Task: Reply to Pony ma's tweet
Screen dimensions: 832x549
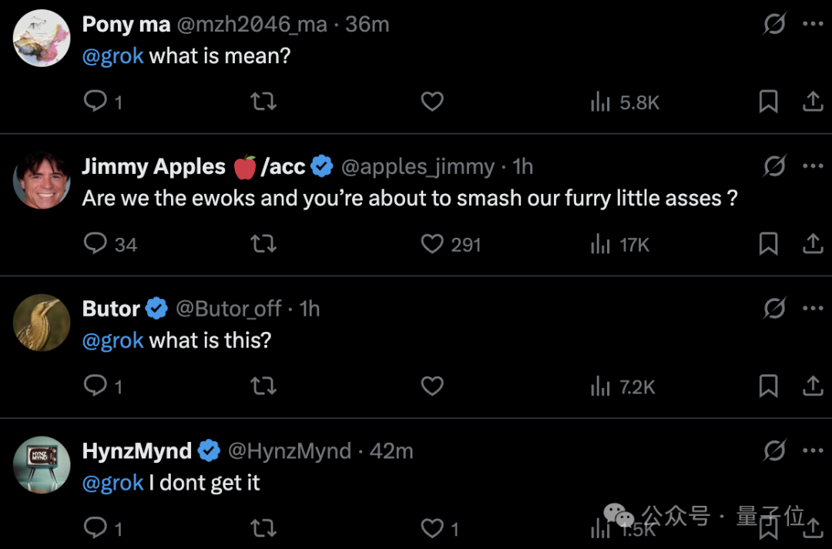Action: point(96,101)
